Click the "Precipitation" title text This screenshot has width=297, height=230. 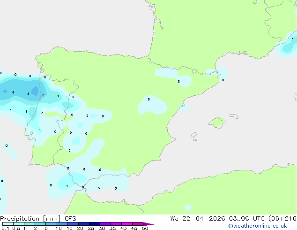tap(20, 219)
